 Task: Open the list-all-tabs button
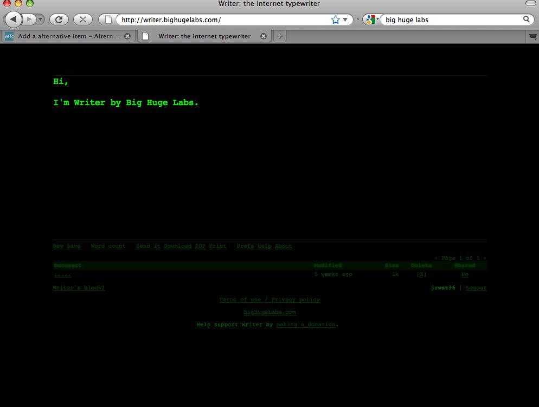coord(533,36)
